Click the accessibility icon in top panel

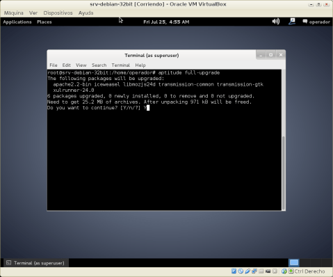coord(292,22)
